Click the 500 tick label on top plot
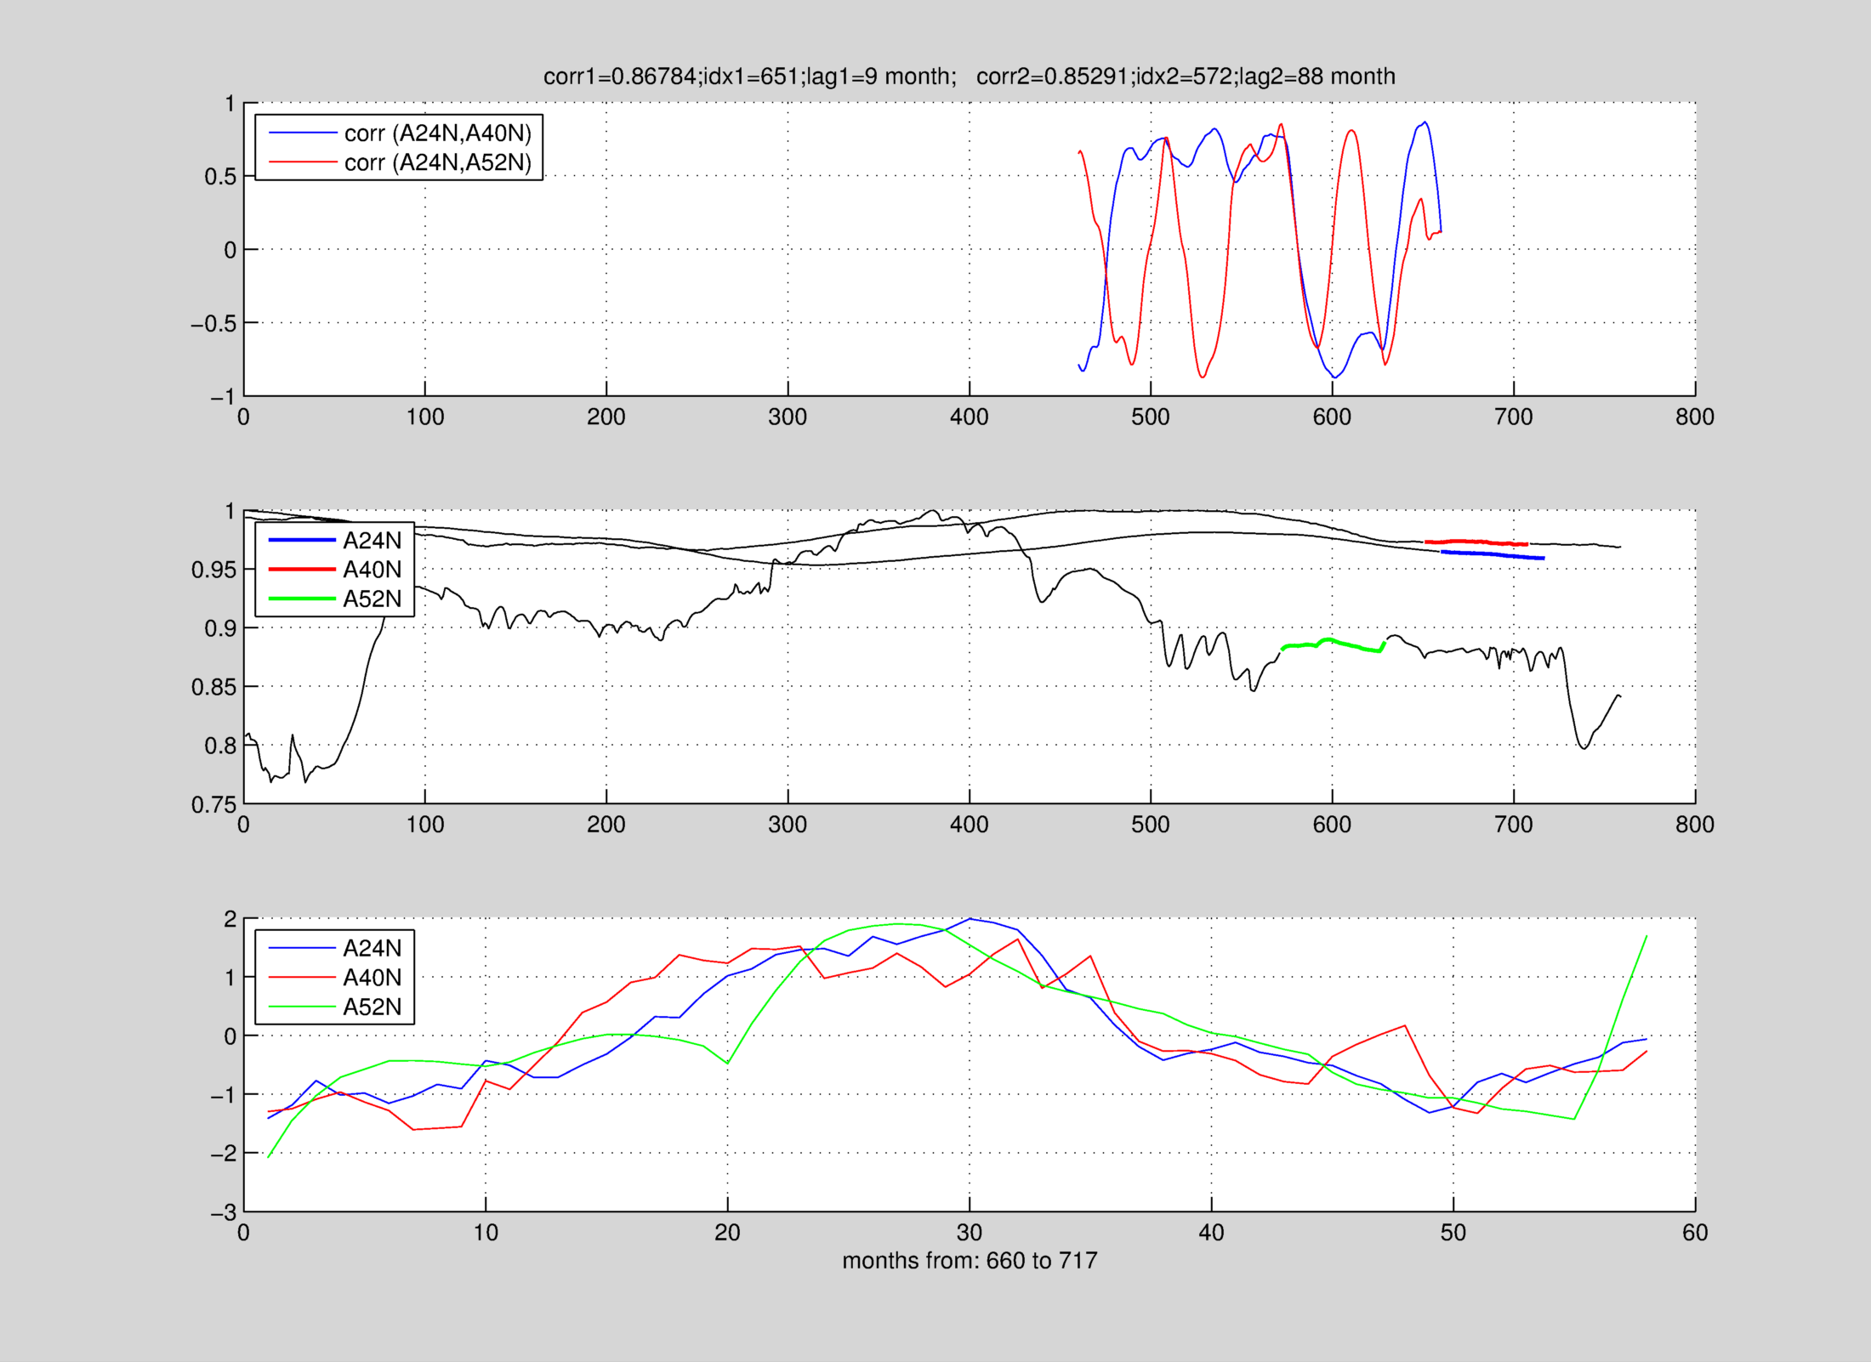This screenshot has width=1871, height=1362. point(1150,417)
